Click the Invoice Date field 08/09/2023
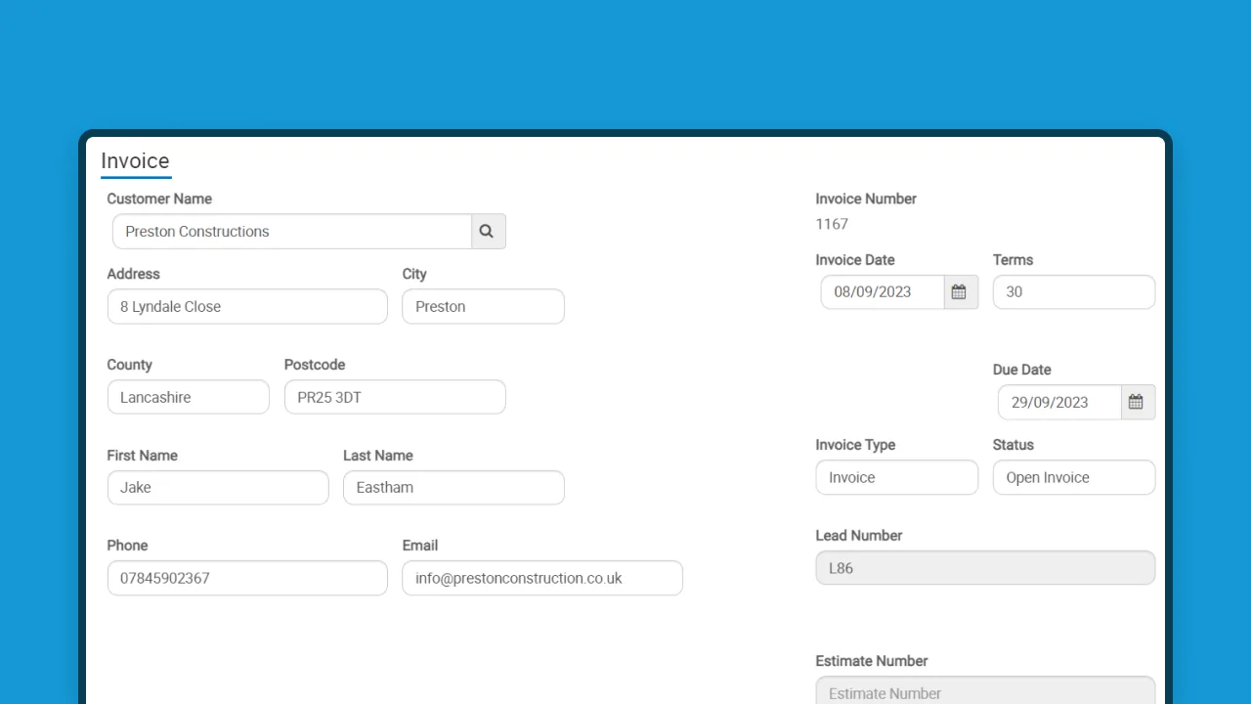The height and width of the screenshot is (704, 1251). 883,292
